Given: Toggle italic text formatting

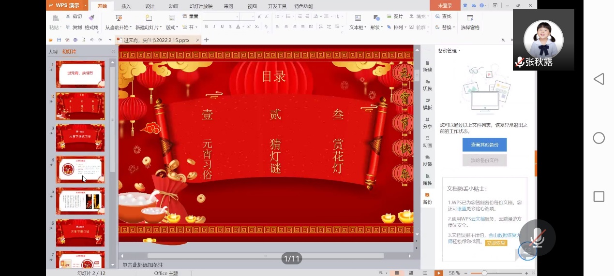Looking at the screenshot, I should pyautogui.click(x=214, y=27).
